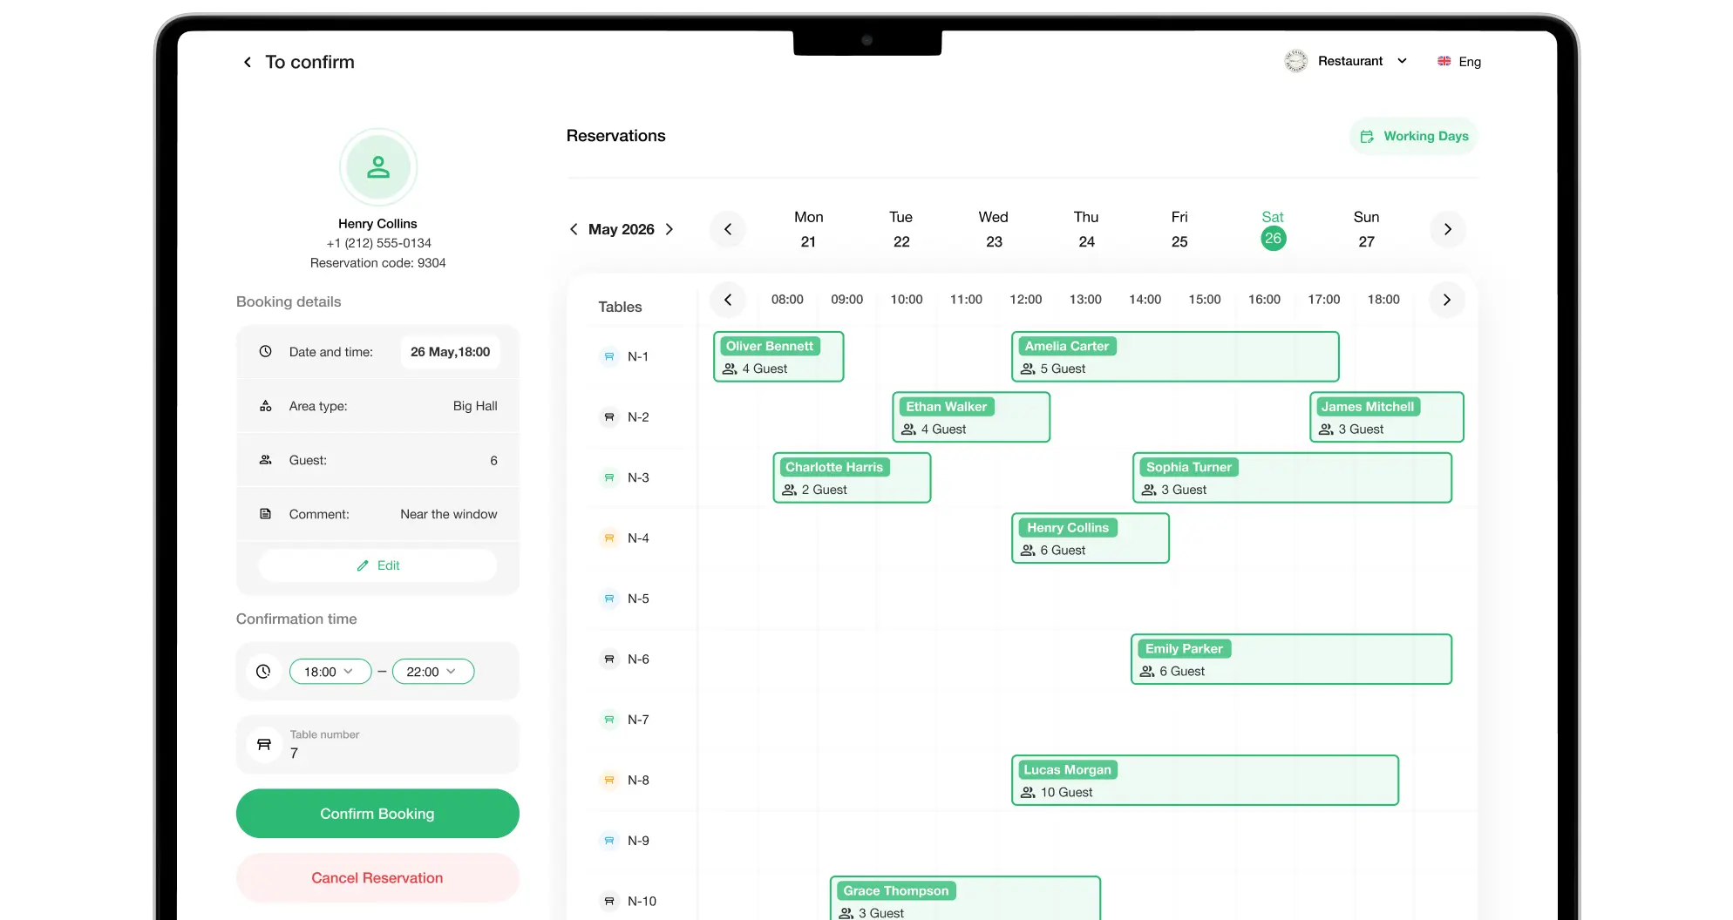The height and width of the screenshot is (920, 1733).
Task: Select Mon 21 in the week header
Action: pyautogui.click(x=808, y=230)
